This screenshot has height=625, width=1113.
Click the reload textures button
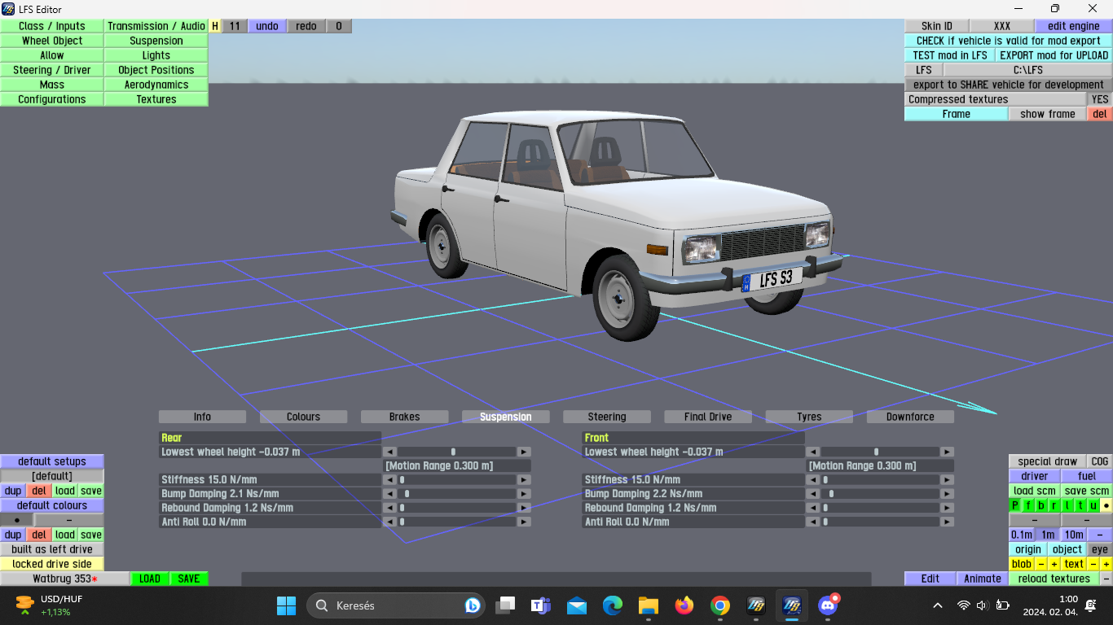(1054, 579)
